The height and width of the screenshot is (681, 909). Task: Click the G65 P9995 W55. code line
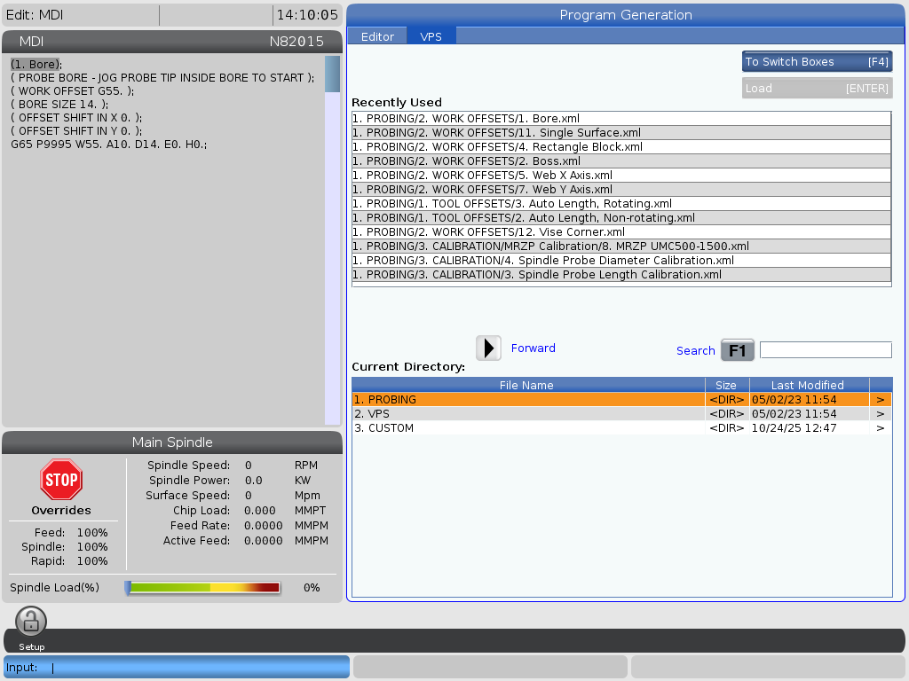coord(109,145)
